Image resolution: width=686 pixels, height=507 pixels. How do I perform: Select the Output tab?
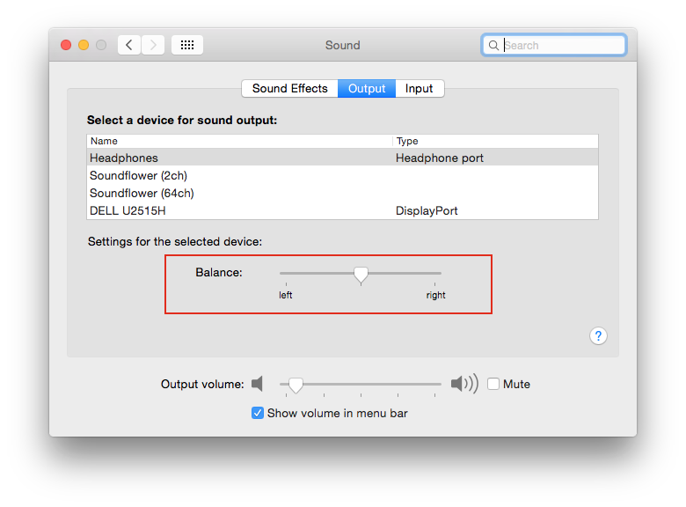pos(367,88)
